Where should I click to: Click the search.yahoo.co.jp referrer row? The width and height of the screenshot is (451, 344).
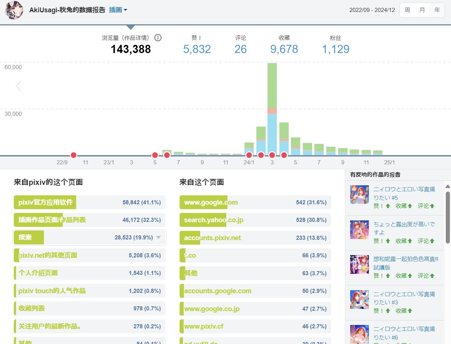(x=255, y=220)
